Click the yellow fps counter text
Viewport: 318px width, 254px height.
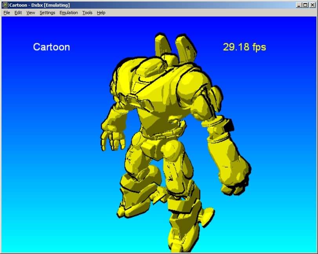[x=244, y=47]
